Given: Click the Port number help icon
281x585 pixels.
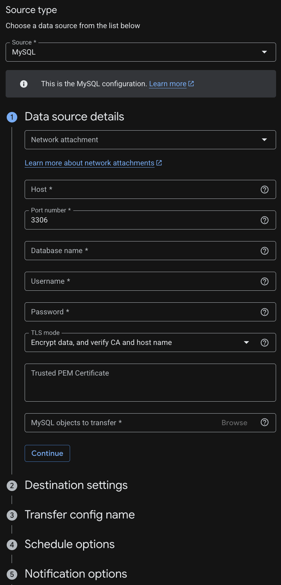Looking at the screenshot, I should coord(264,220).
